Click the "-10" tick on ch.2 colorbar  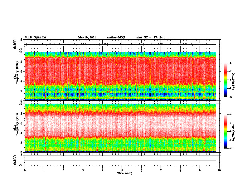tap(230, 149)
